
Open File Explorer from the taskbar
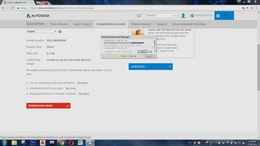pos(14,143)
